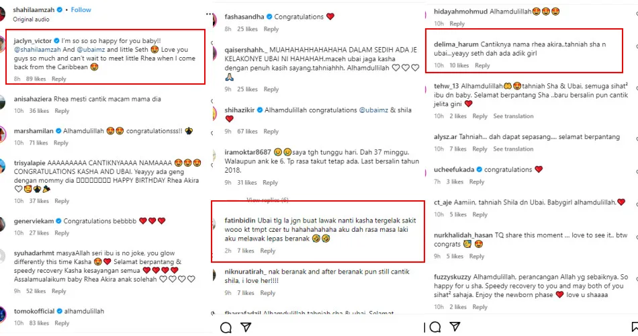Reply to jaclyn_victor's comment
Screen dimensions: 638x336
tap(59, 79)
